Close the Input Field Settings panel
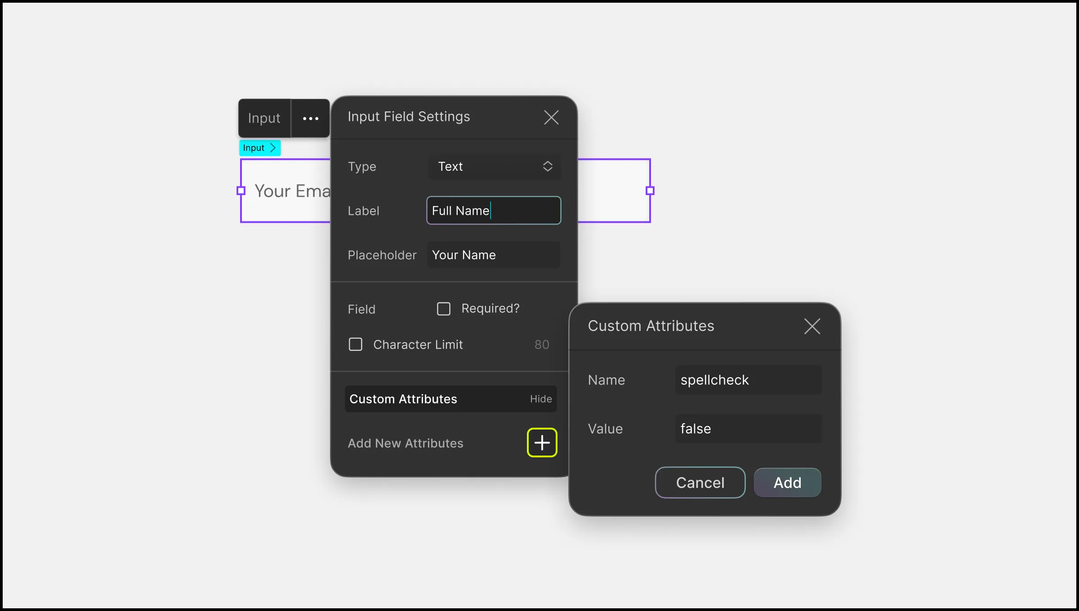 [x=551, y=117]
